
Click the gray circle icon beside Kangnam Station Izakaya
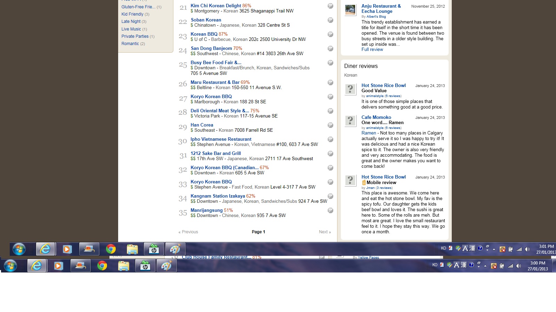tap(330, 196)
